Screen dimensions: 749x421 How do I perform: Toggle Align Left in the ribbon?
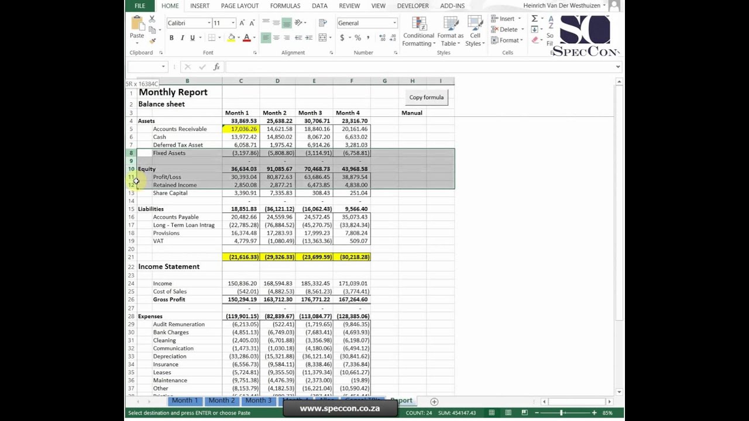[x=266, y=38]
